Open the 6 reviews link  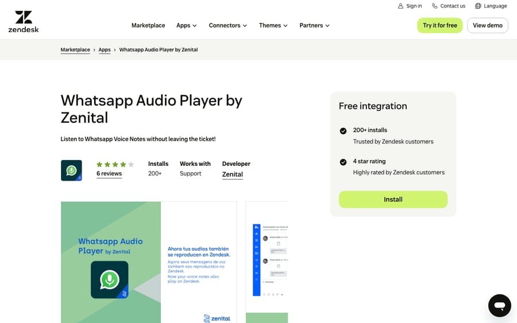click(109, 173)
